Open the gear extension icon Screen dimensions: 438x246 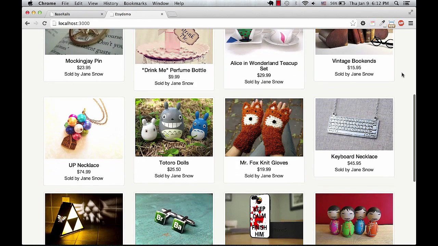(x=363, y=23)
